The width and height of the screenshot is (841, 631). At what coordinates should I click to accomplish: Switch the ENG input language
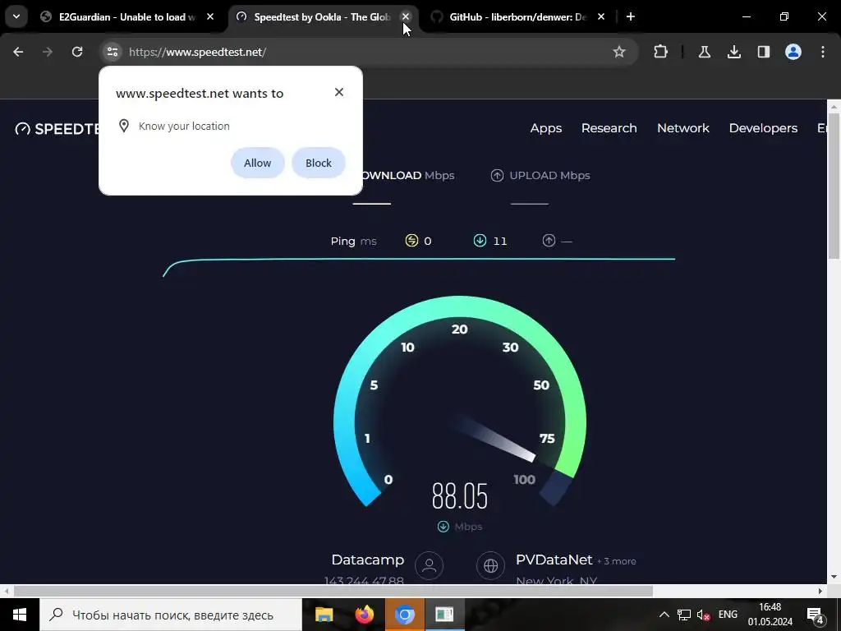coord(728,615)
